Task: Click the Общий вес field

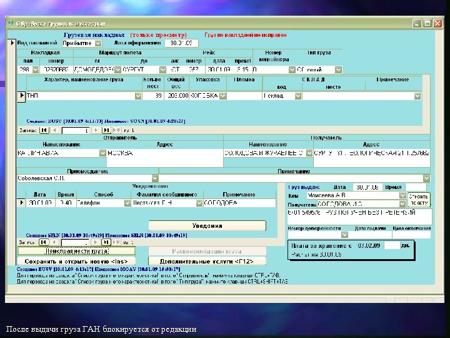Action: pos(176,96)
